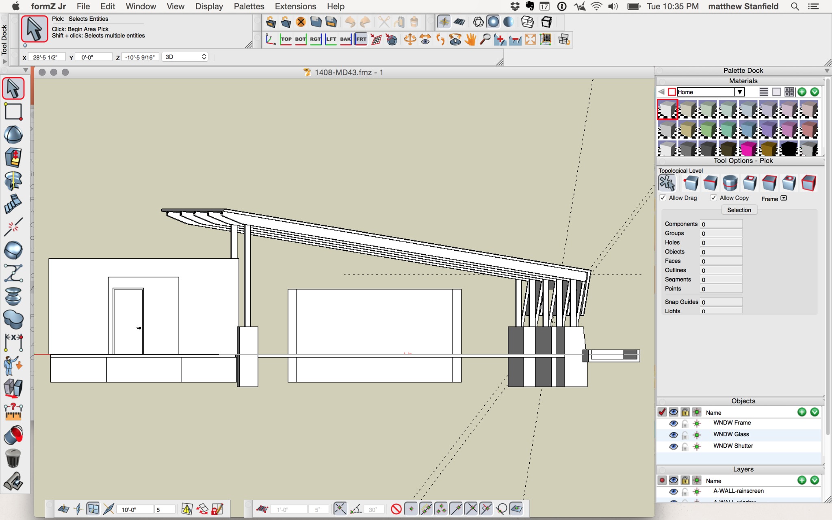Expand the Frame options menu
Screen dimensions: 832x520
click(784, 198)
